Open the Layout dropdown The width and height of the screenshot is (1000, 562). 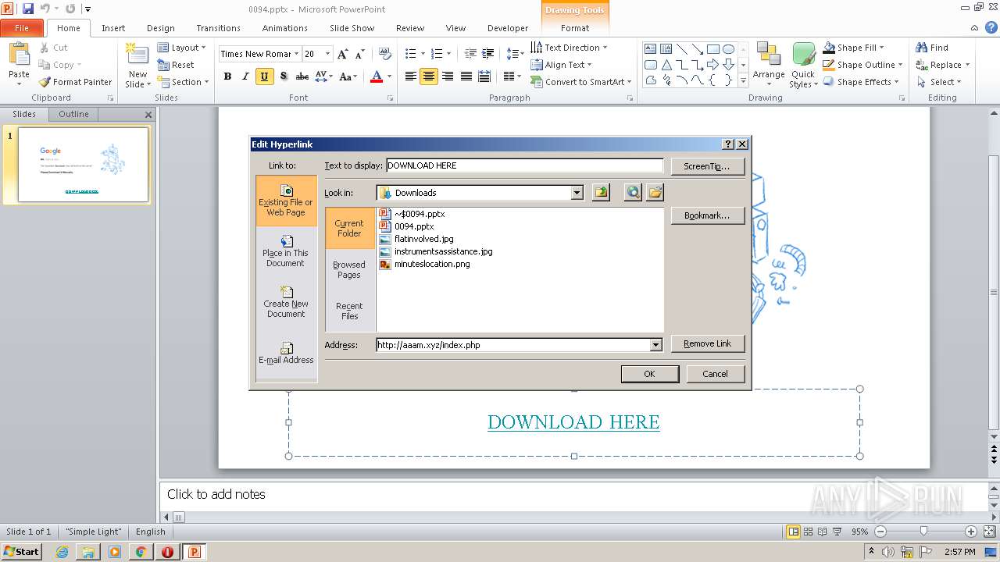coord(181,48)
